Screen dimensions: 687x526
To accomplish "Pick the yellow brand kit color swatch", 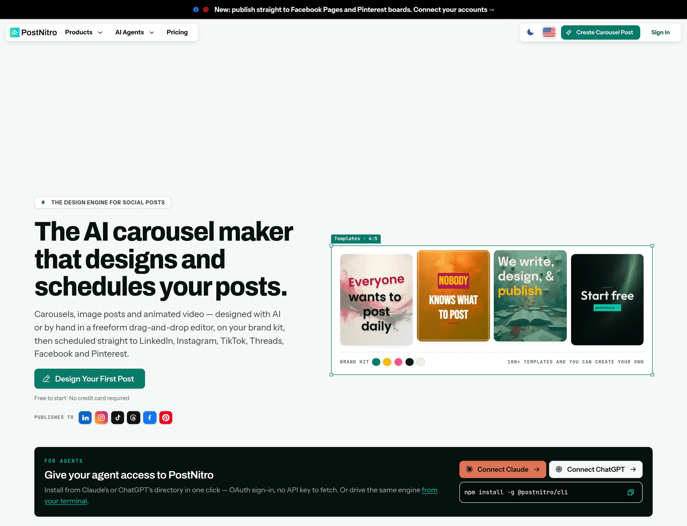I will (387, 362).
